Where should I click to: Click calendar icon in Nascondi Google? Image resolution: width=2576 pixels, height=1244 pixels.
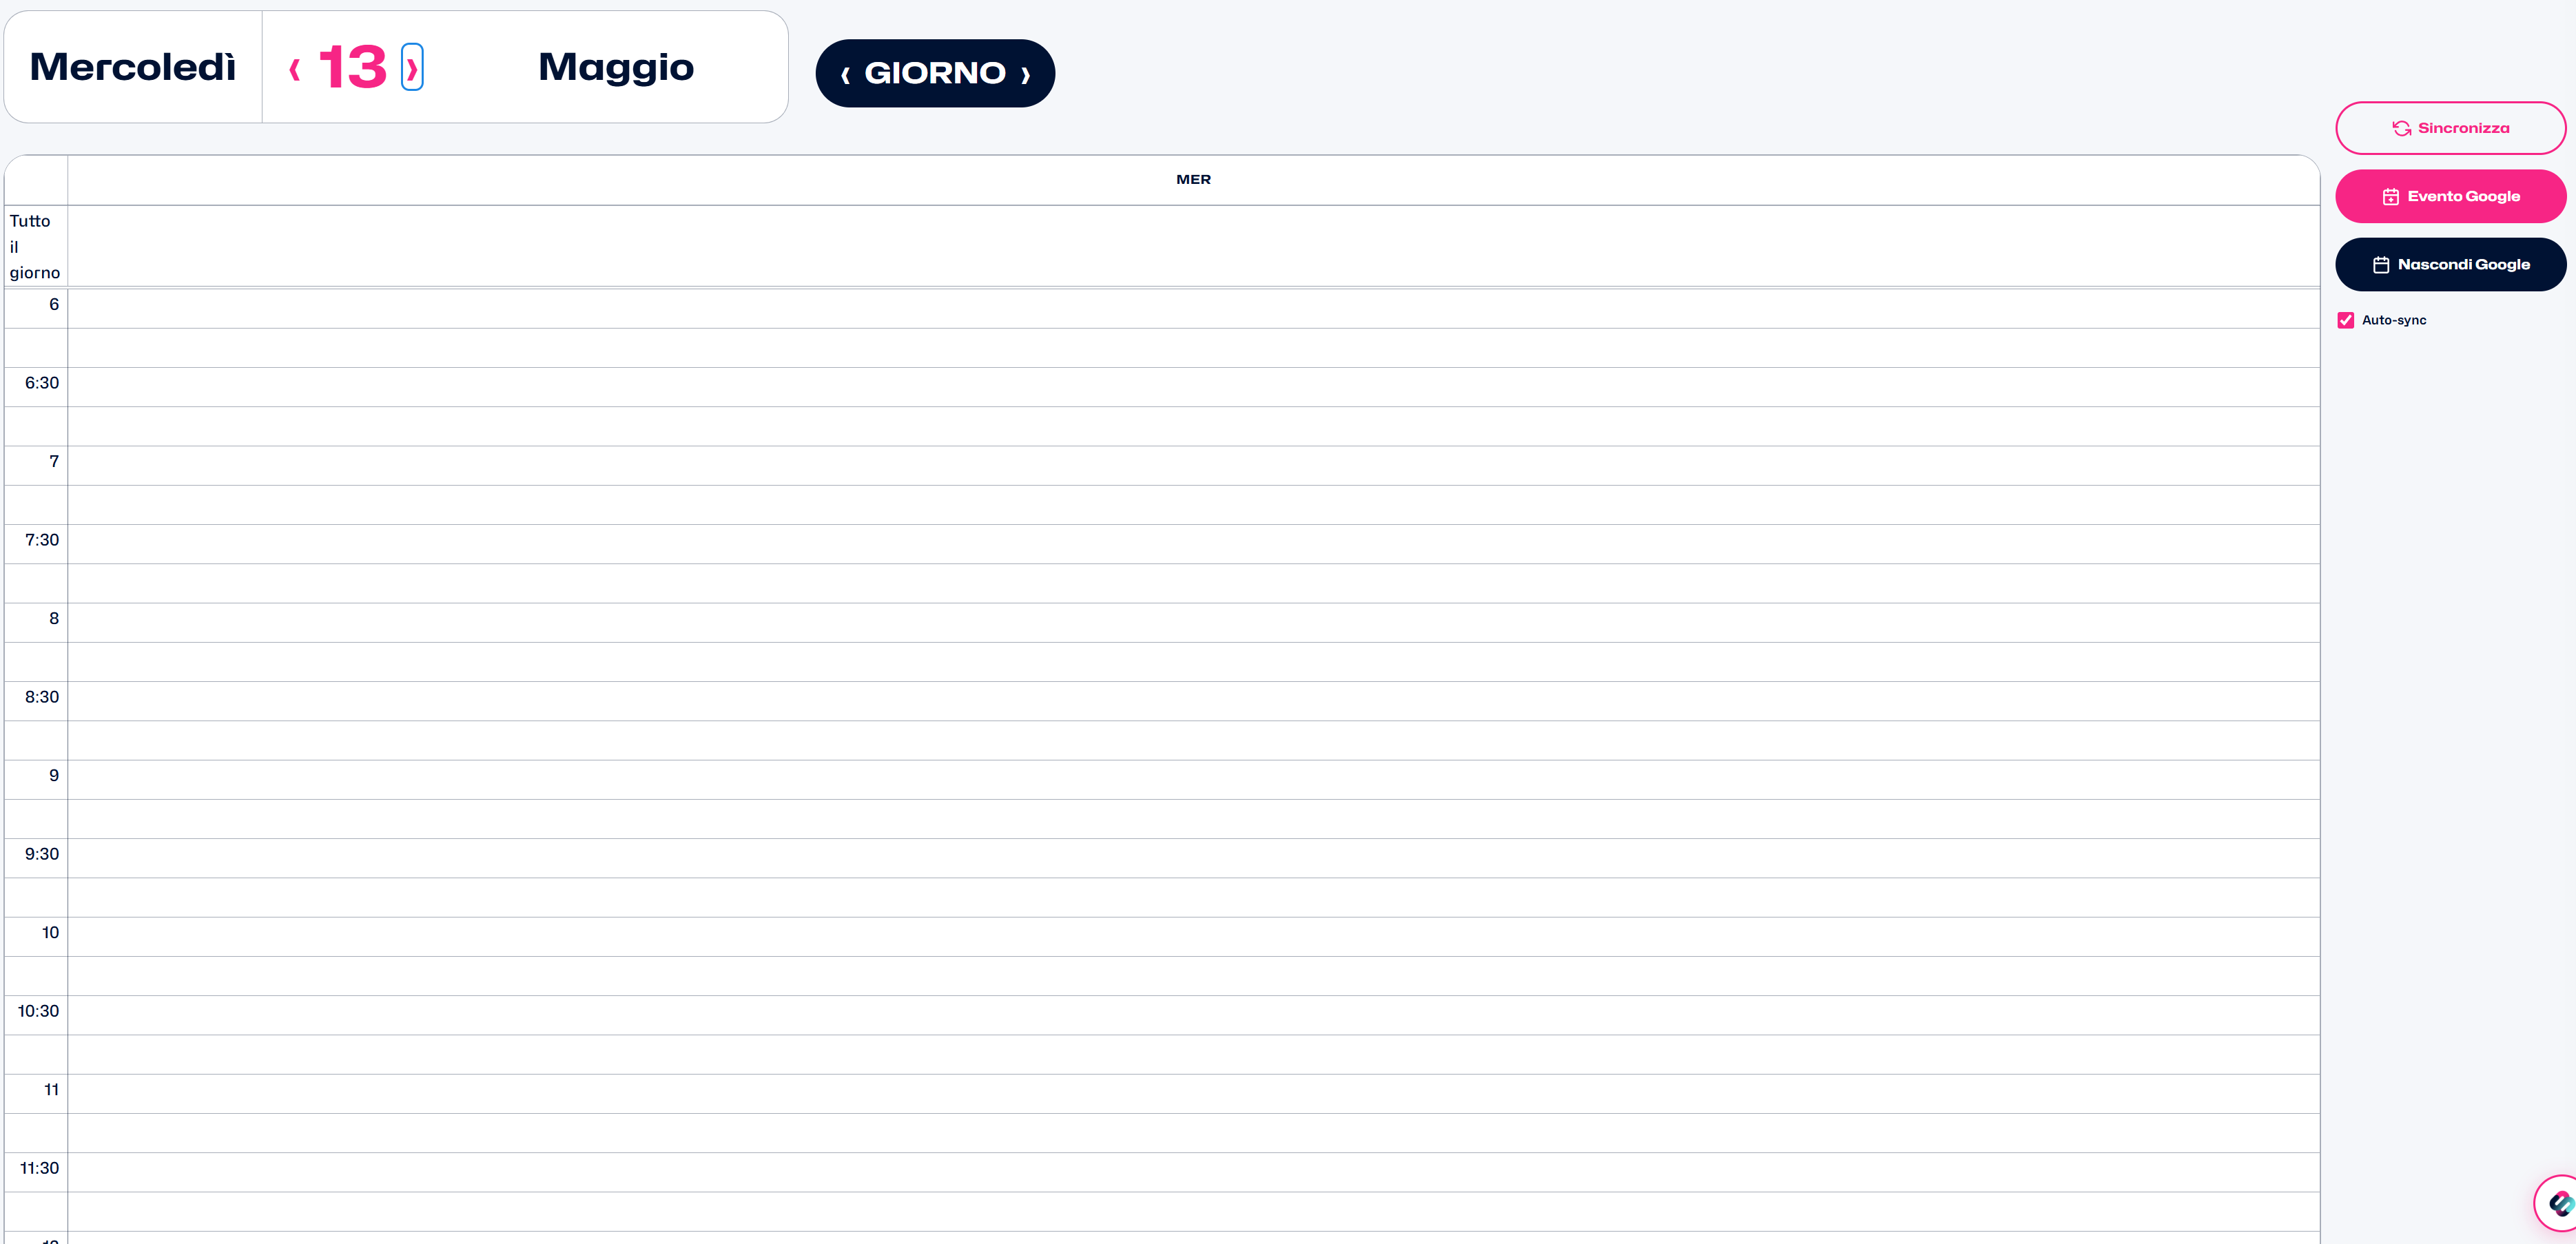pos(2381,265)
